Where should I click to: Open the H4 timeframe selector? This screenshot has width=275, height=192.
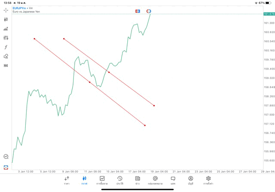coord(6,66)
